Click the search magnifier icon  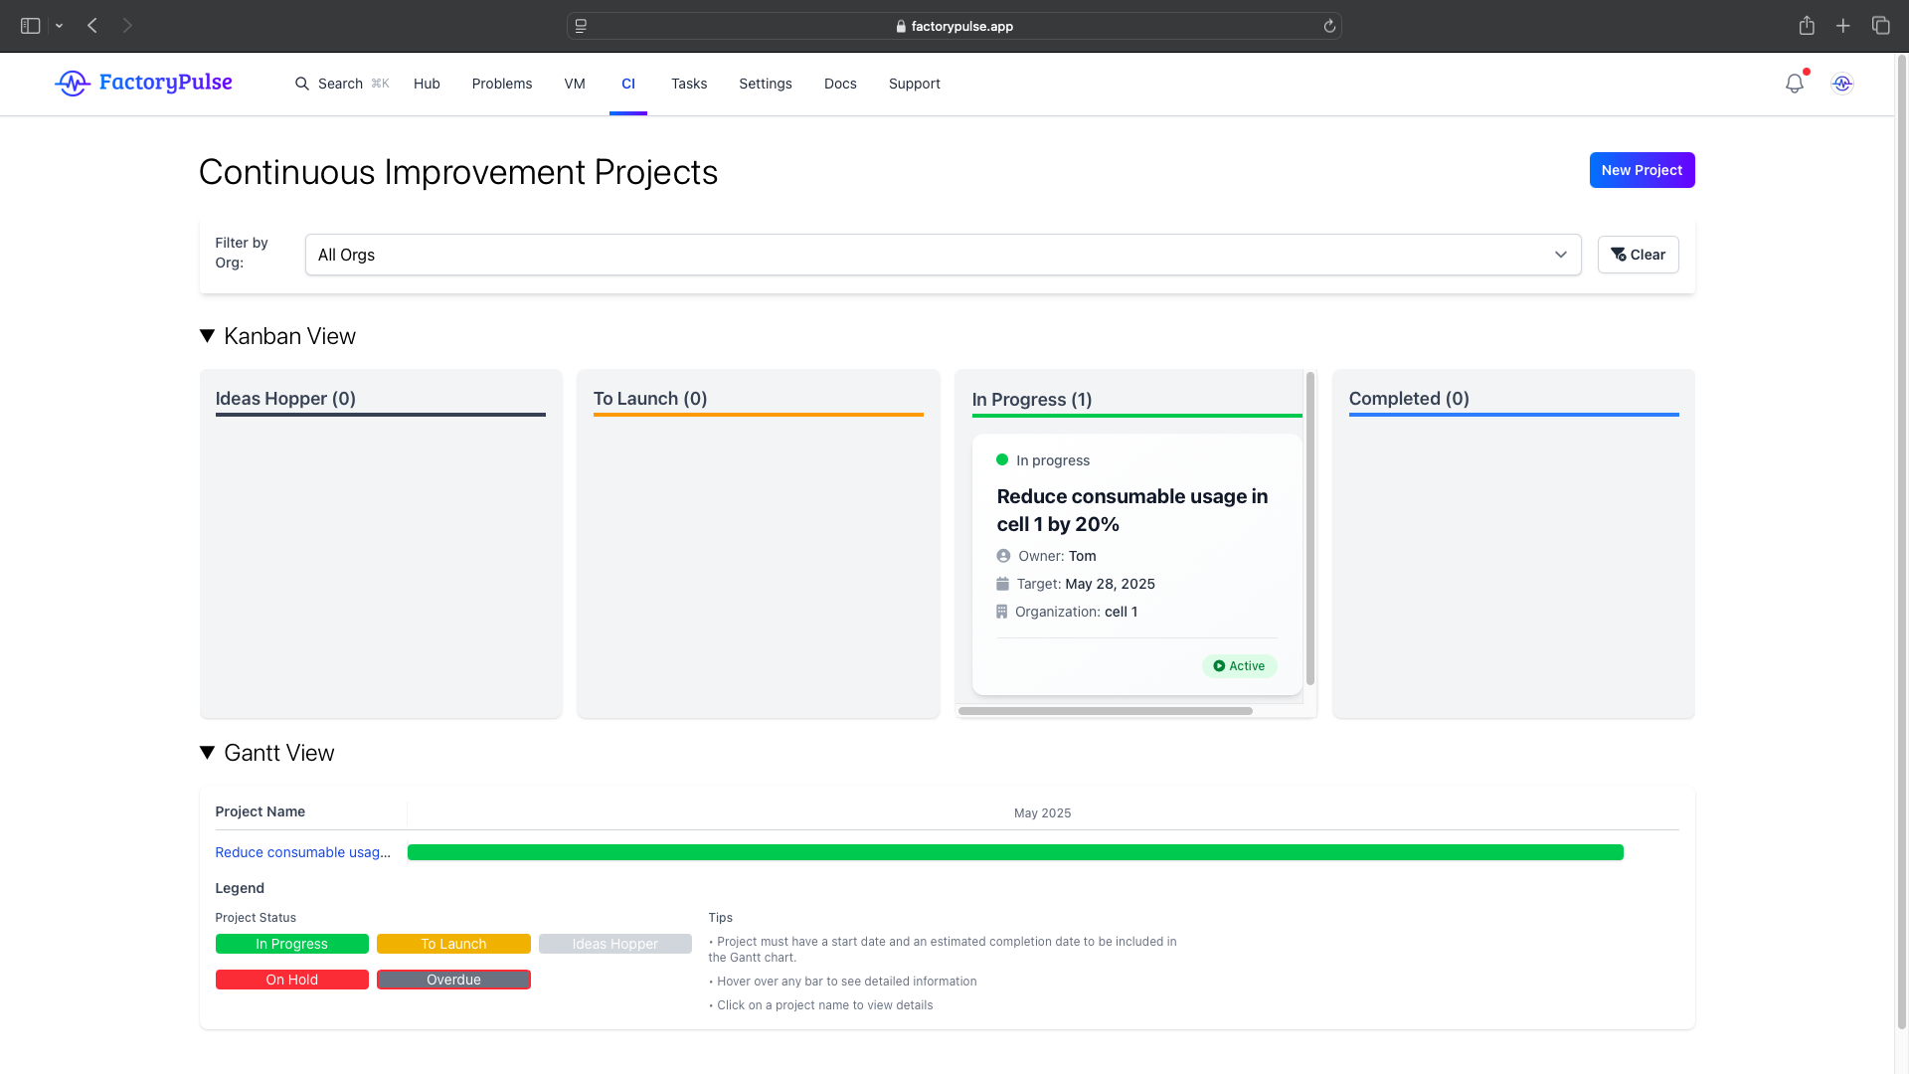[x=302, y=84]
